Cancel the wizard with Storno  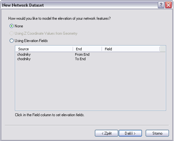(x=157, y=133)
